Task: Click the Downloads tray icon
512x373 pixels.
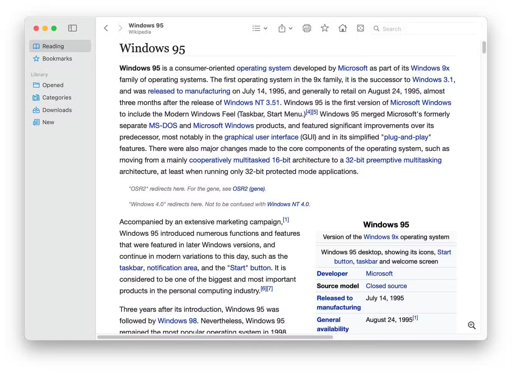Action: pyautogui.click(x=36, y=110)
